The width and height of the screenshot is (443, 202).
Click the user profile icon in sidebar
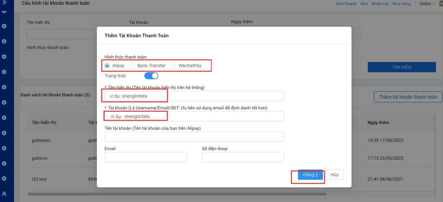click(4, 193)
